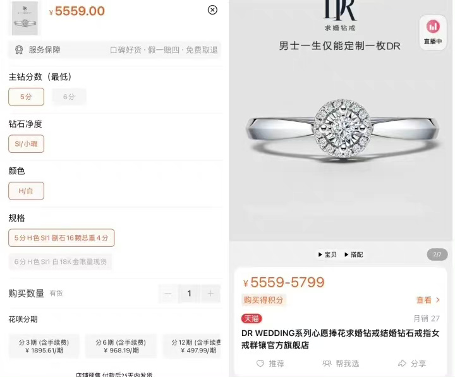The height and width of the screenshot is (377, 455).
Task: Play the 宝贝 media section
Action: [x=327, y=254]
